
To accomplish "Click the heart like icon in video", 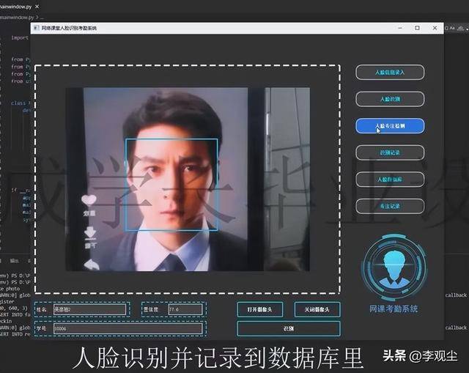I will 89,200.
